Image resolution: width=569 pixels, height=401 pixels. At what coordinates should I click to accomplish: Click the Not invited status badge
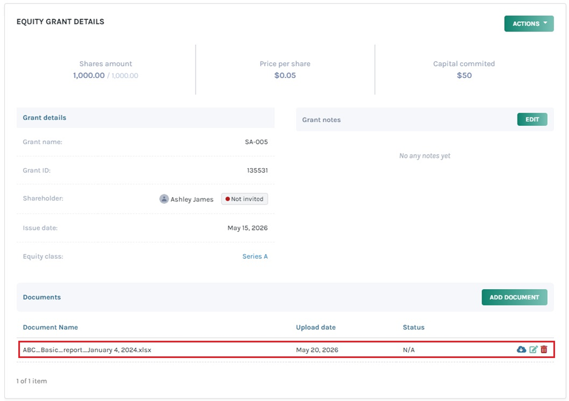click(245, 199)
